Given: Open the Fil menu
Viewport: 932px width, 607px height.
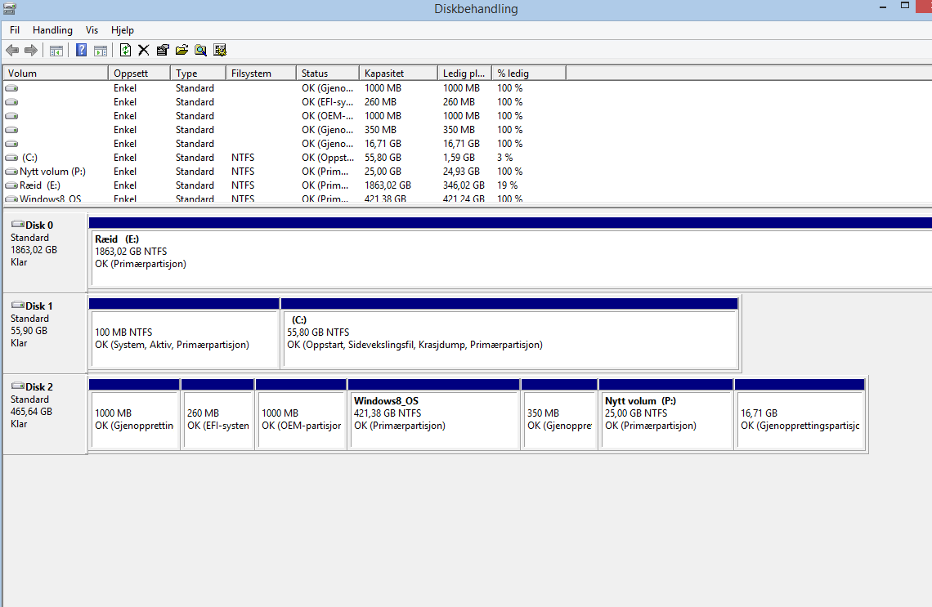Looking at the screenshot, I should pyautogui.click(x=15, y=30).
